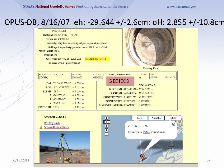This screenshot has width=224, height=168.
Task: Open the GPS tripod setup photo
Action: (65, 147)
